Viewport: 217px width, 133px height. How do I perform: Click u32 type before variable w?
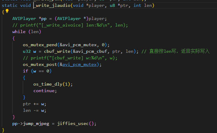point(27,51)
